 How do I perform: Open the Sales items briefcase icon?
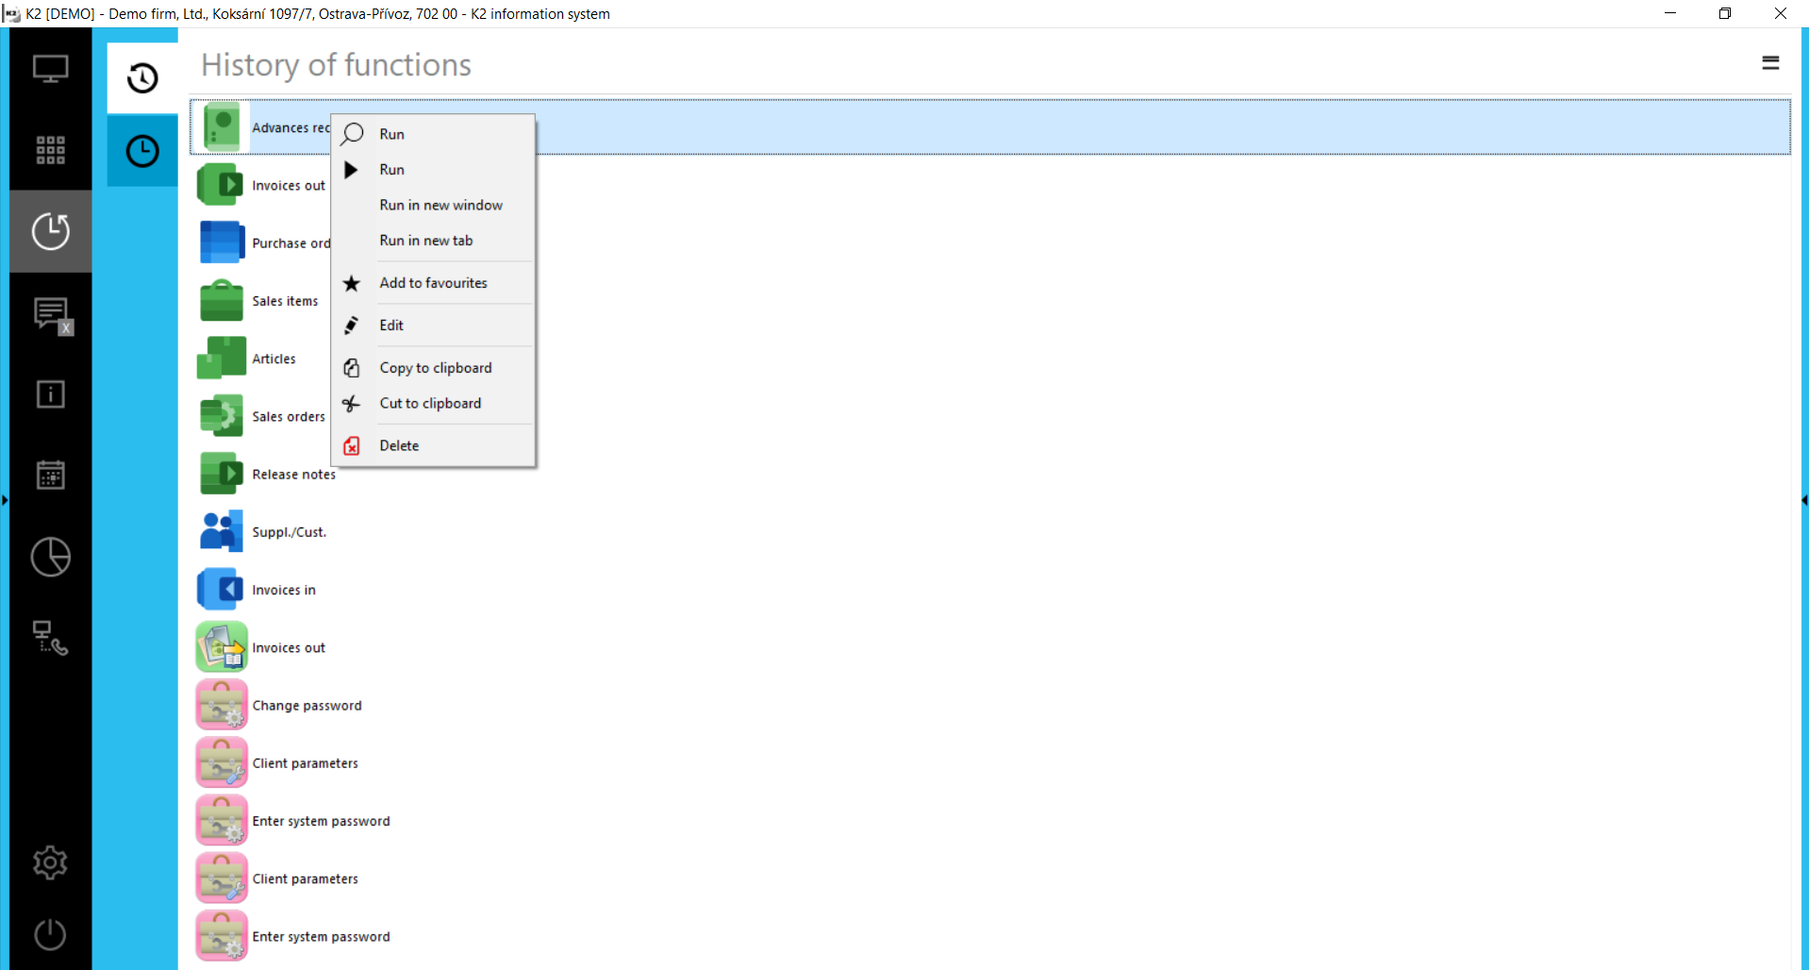pos(222,300)
